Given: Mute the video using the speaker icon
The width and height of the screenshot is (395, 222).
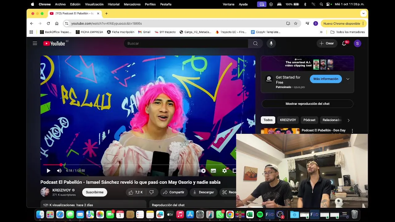Looking at the screenshot, I should (x=59, y=171).
